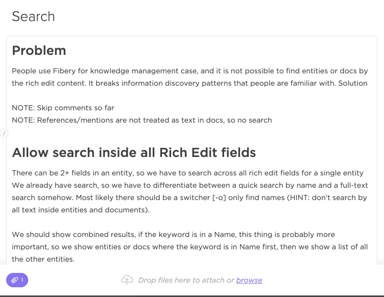Click the cloud upload icon
Screen dimensions: 384x297
[127, 280]
